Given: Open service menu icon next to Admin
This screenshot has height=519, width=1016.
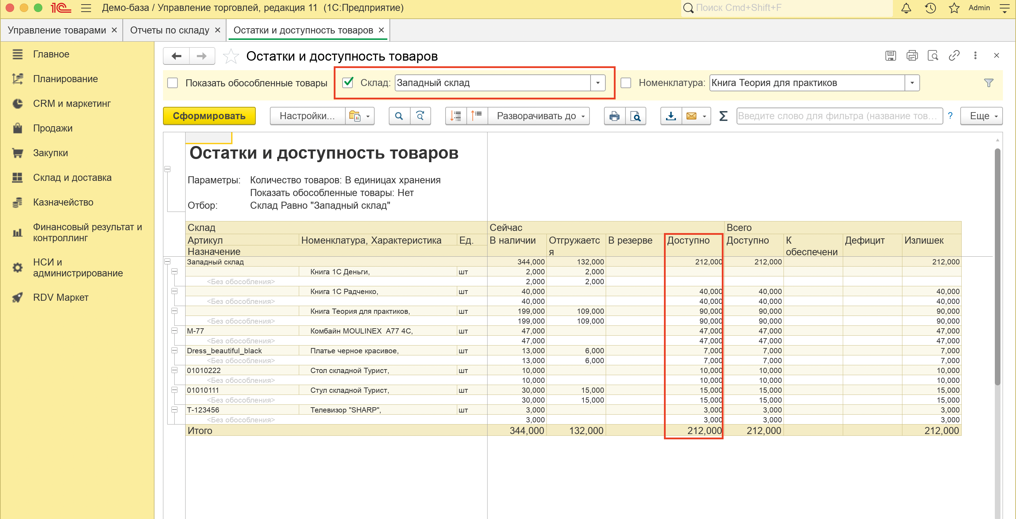Looking at the screenshot, I should pyautogui.click(x=1005, y=8).
